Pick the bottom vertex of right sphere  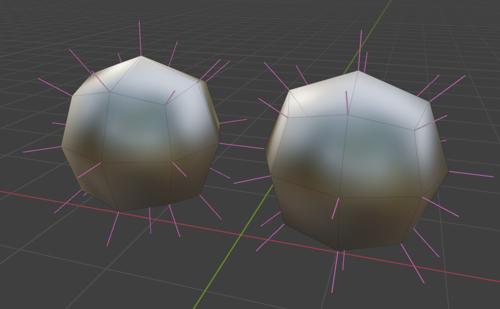click(x=339, y=250)
